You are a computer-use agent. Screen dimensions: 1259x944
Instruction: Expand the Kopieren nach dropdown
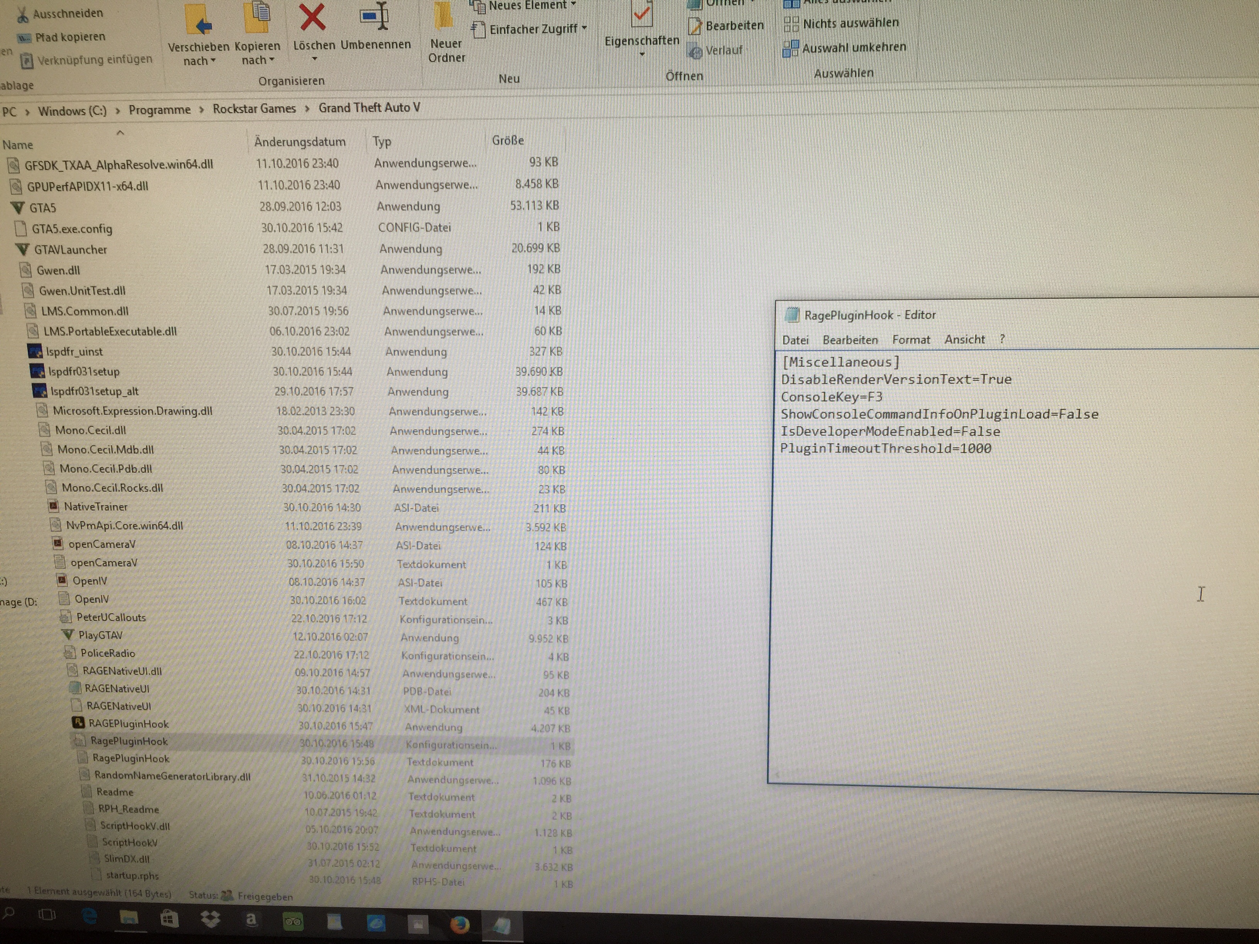click(x=257, y=60)
